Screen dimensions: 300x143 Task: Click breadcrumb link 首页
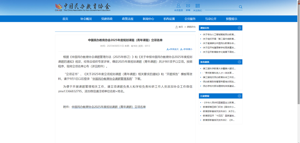pos(181,27)
